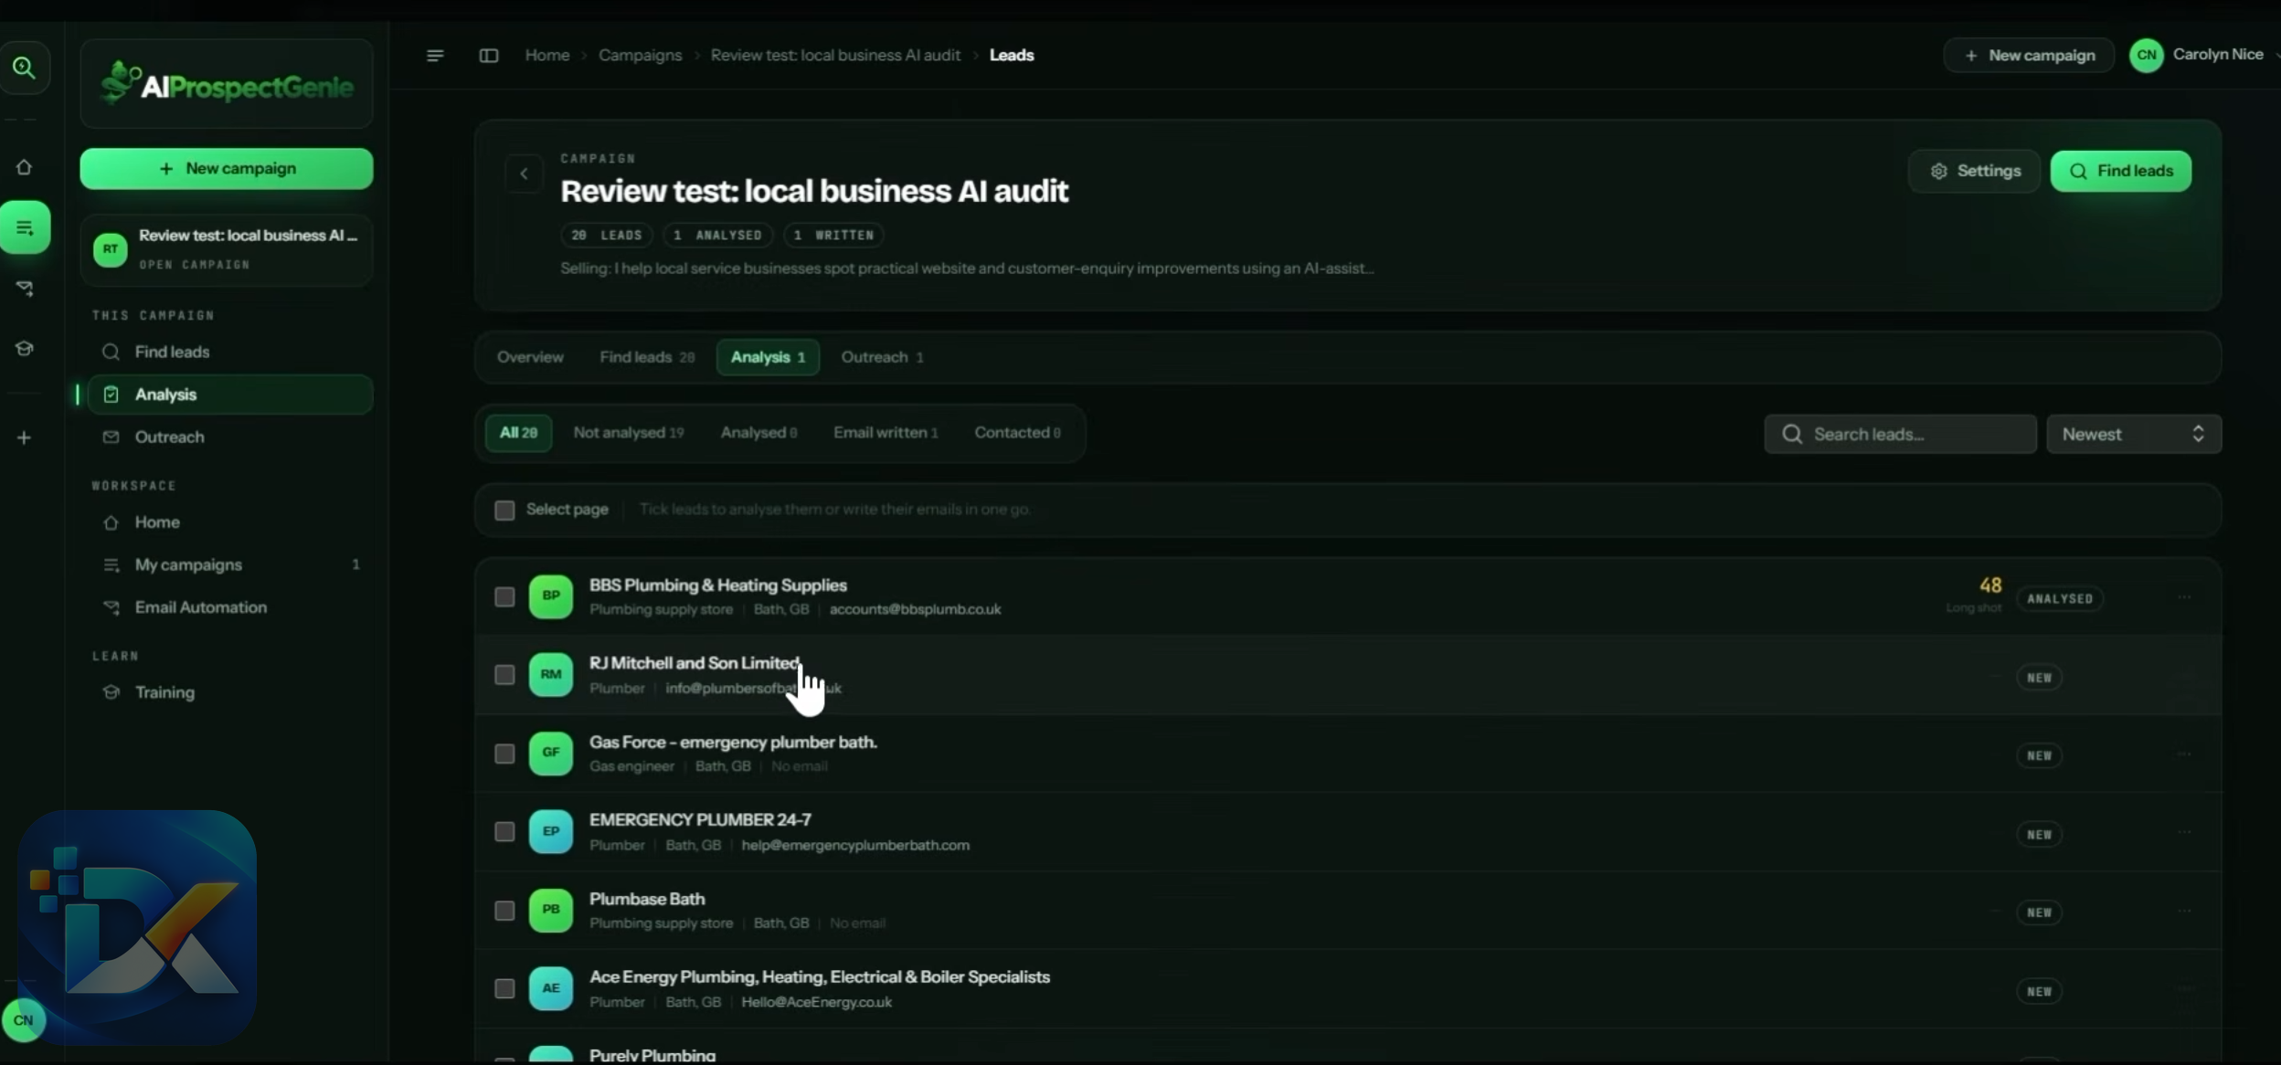The image size is (2281, 1065).
Task: Toggle the sidebar panel layout icon
Action: tap(489, 56)
